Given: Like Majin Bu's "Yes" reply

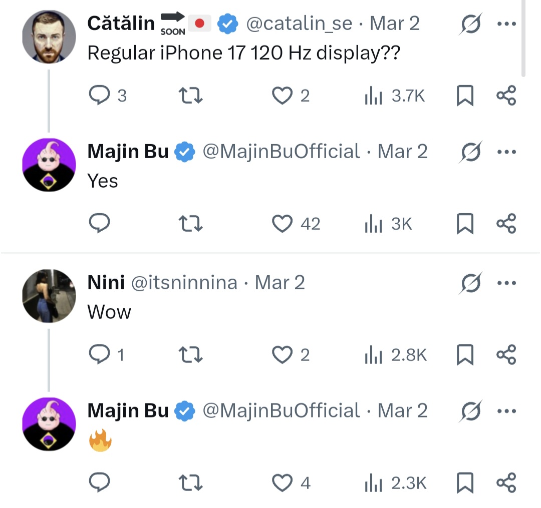Looking at the screenshot, I should 282,224.
